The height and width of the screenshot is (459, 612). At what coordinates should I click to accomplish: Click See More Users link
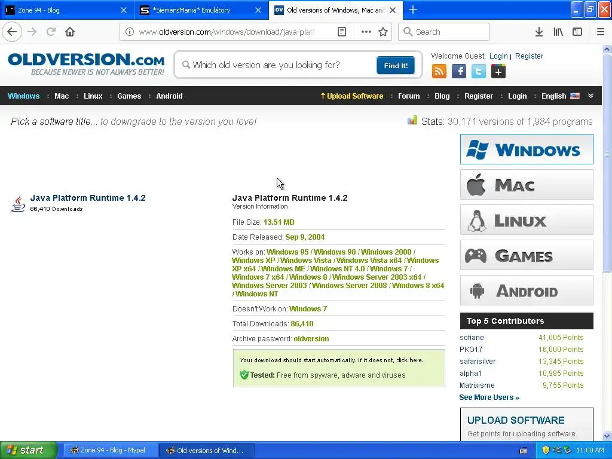click(x=489, y=397)
